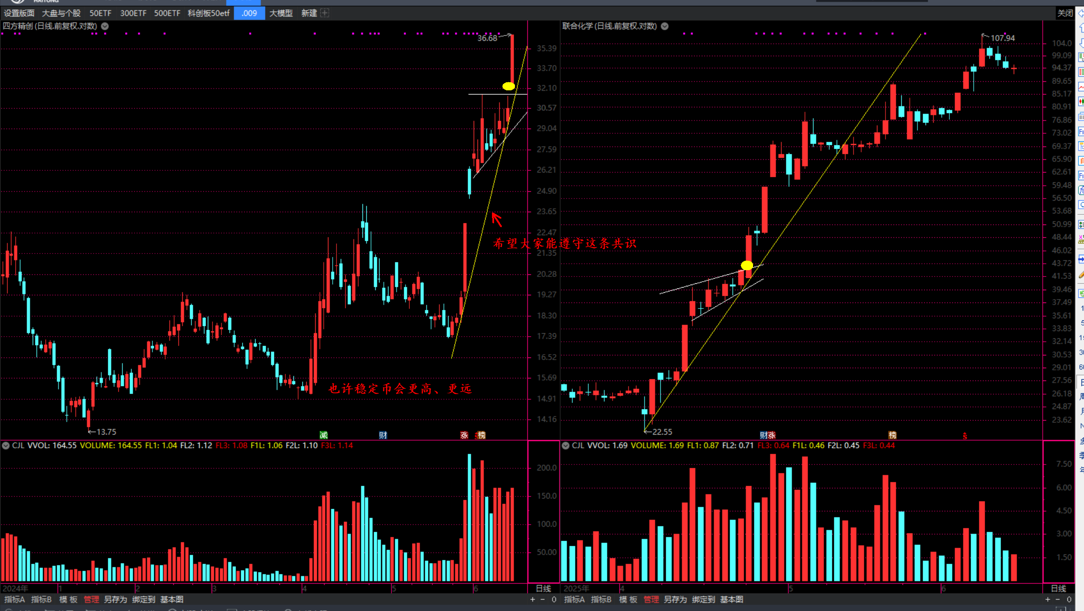Click 另存为 under the left chart
Viewport: 1084px width, 611px height.
point(115,599)
